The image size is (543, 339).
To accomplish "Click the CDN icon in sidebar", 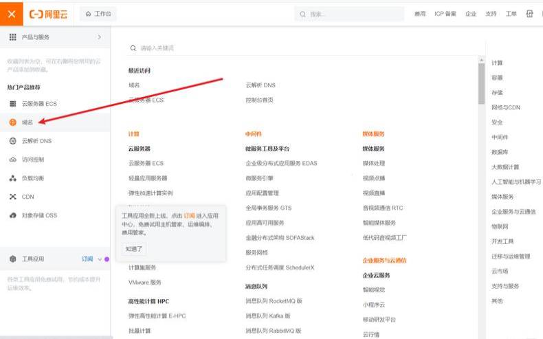I will coord(13,197).
